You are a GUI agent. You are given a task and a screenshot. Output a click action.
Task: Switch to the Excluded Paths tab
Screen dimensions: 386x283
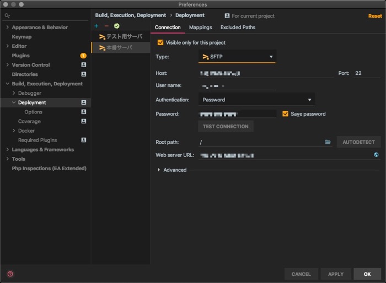coord(238,28)
